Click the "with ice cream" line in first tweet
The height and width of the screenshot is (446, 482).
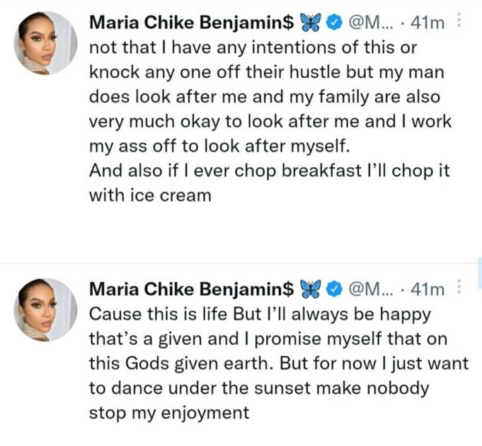tap(150, 195)
